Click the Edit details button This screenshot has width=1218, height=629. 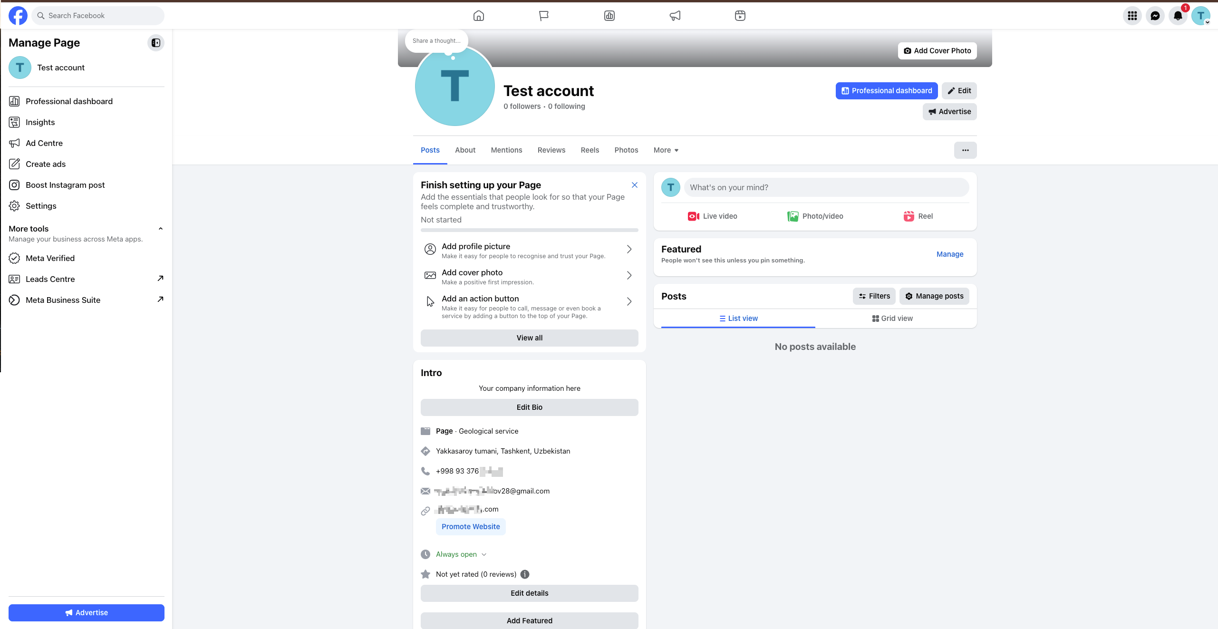[x=530, y=593]
